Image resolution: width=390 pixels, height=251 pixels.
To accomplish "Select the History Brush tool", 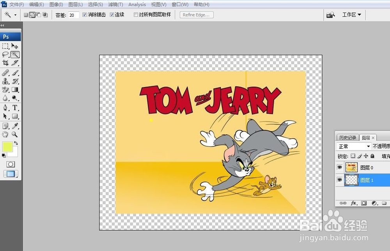I will pos(15,81).
